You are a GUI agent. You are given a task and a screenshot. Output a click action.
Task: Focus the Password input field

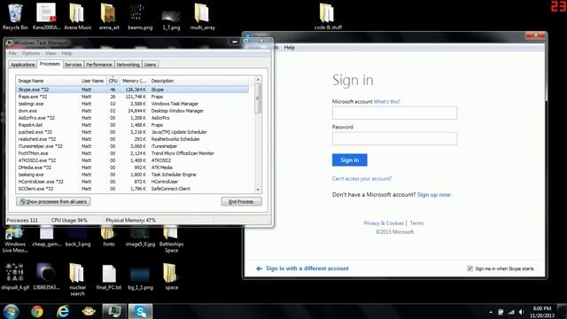click(394, 138)
